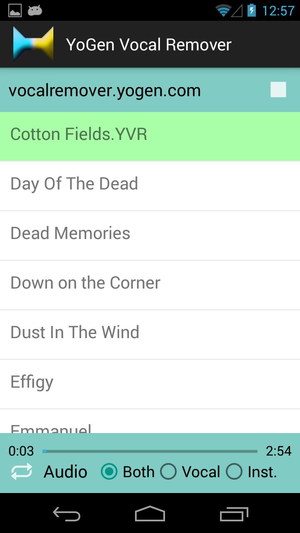The width and height of the screenshot is (300, 533).
Task: Click the playback progress seek bar
Action: click(x=150, y=451)
